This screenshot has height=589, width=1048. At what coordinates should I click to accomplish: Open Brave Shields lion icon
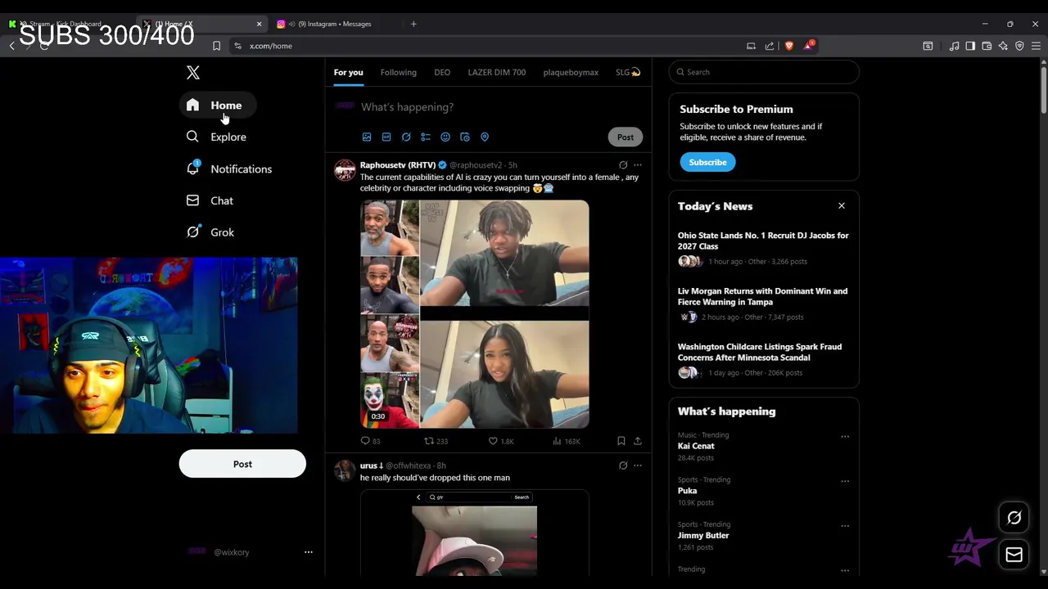point(789,46)
